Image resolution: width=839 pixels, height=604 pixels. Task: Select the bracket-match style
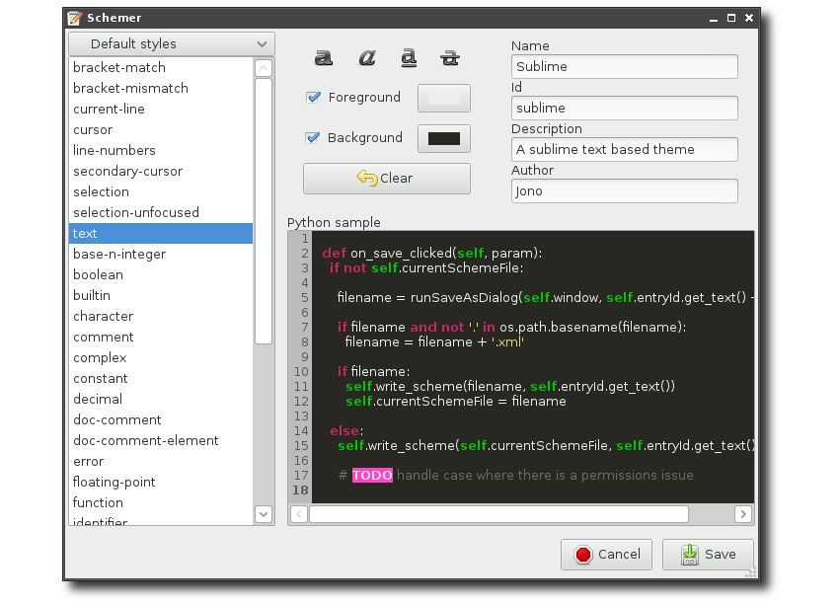click(118, 67)
